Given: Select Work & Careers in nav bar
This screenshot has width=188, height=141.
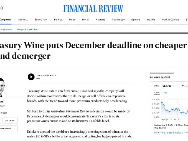Looking at the screenshot, I should tap(170, 20).
